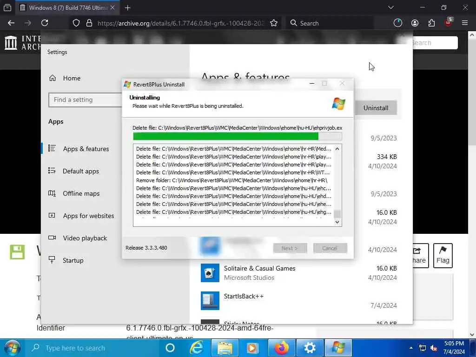Click Internet Archive logo
This screenshot has width=476, height=357.
(x=23, y=42)
